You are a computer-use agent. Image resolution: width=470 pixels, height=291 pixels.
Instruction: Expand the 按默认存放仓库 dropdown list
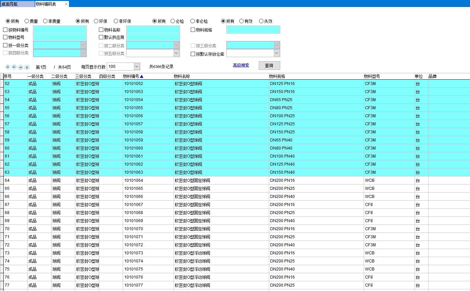pyautogui.click(x=277, y=53)
